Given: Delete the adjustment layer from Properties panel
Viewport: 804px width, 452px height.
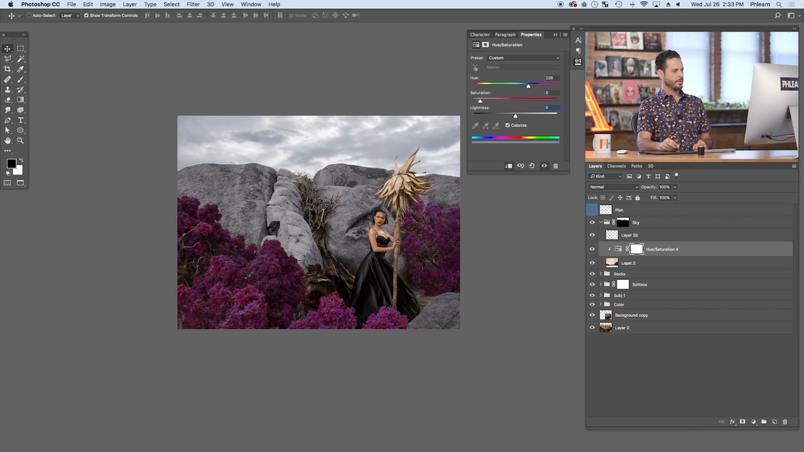Looking at the screenshot, I should point(555,166).
